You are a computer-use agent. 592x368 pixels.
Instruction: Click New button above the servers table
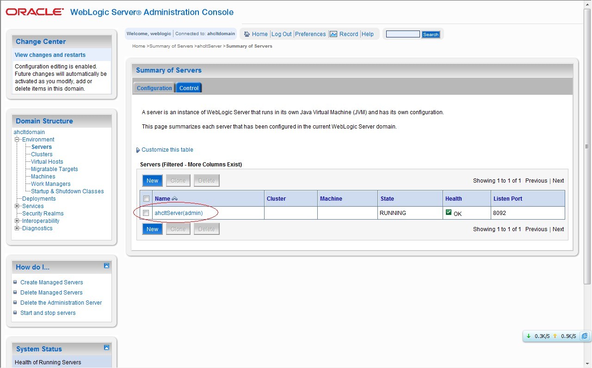click(153, 181)
